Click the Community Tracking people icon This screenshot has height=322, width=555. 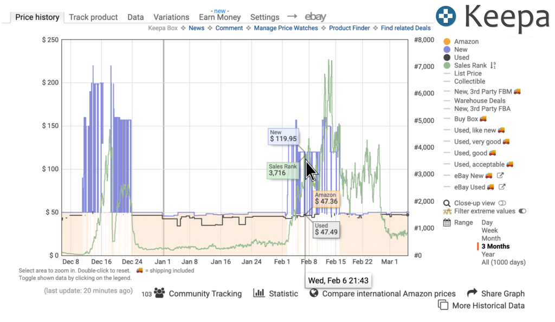[x=159, y=293]
